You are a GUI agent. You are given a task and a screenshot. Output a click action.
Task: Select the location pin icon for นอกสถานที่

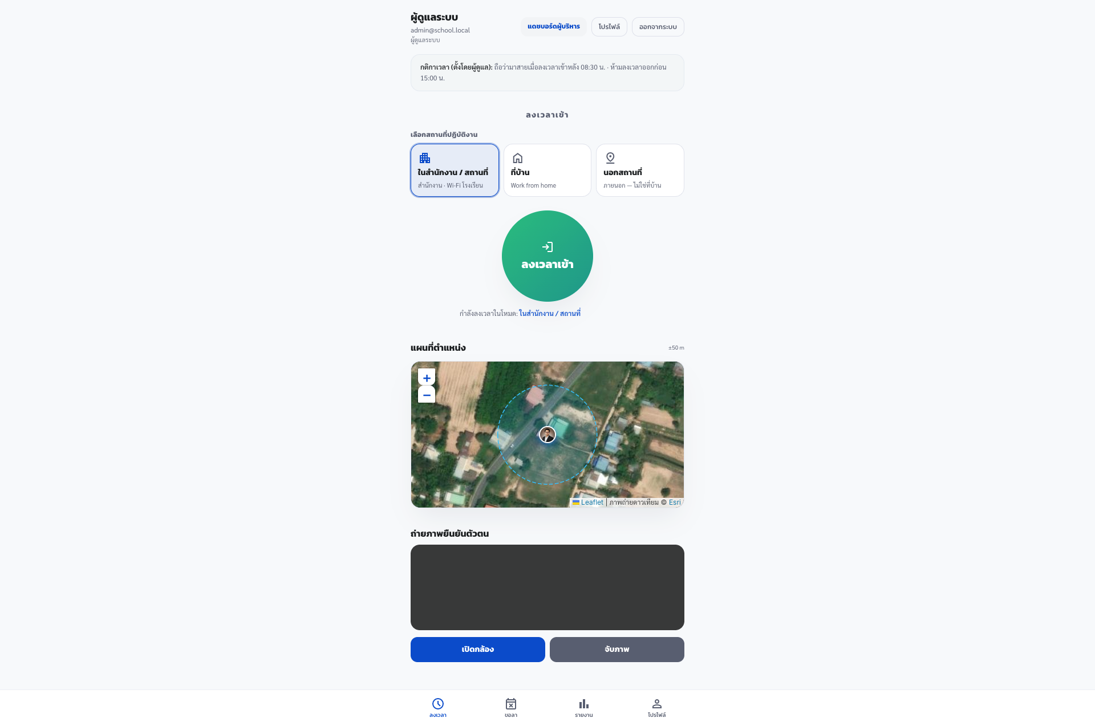[610, 158]
